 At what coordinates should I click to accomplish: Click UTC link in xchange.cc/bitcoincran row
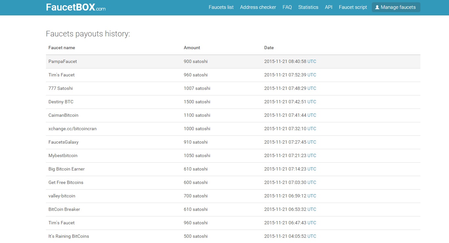pos(312,129)
